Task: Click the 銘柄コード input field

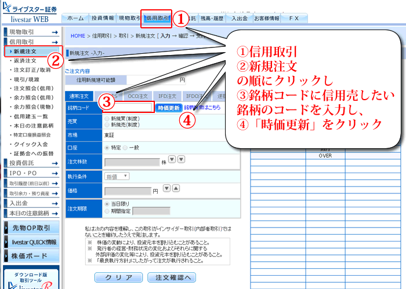Action: coord(128,107)
